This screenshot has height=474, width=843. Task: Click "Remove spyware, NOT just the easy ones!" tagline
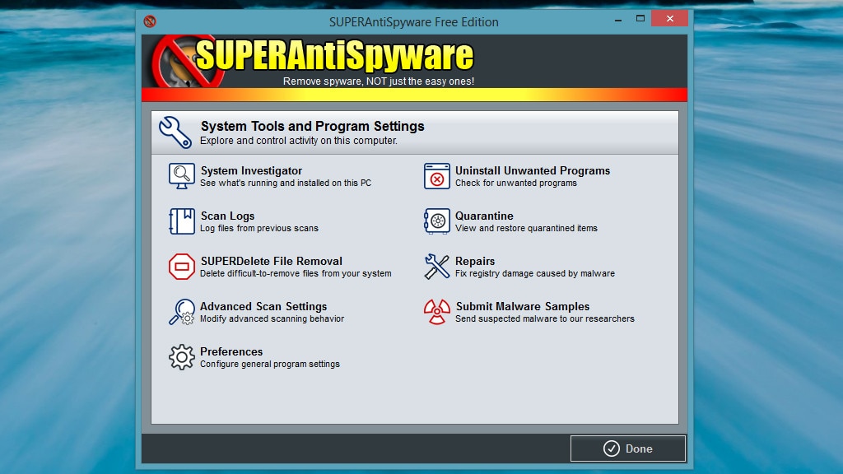click(379, 81)
